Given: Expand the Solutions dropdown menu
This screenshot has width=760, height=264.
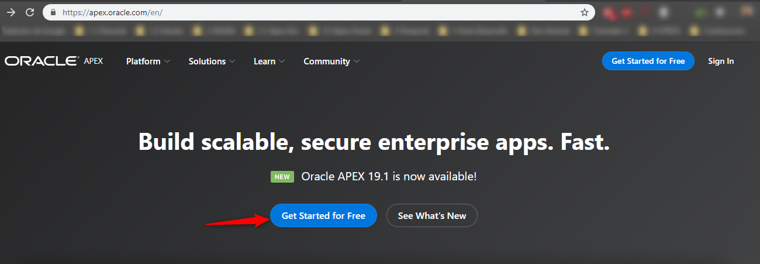Looking at the screenshot, I should pyautogui.click(x=212, y=61).
